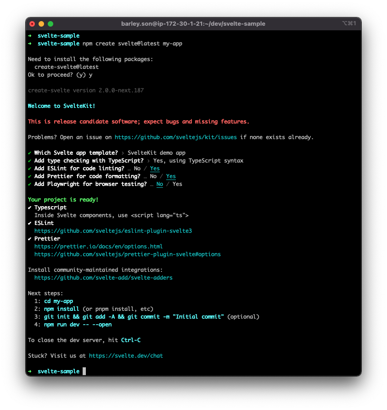This screenshot has width=387, height=410.
Task: Click the terminal cursor at the last prompt
Action: [x=84, y=371]
